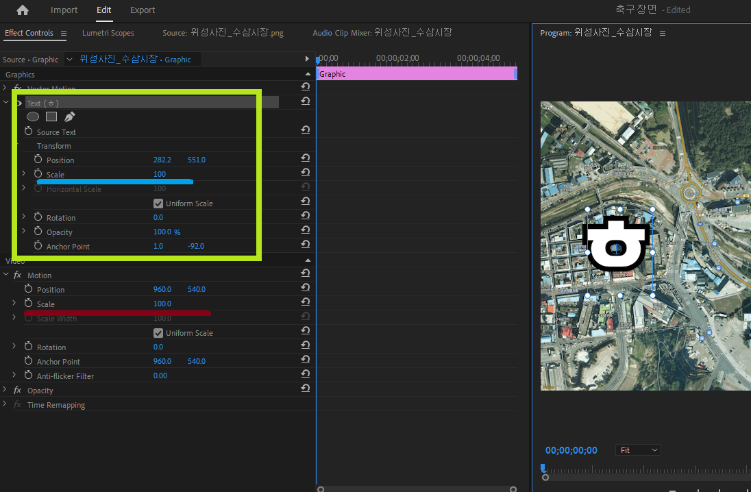The height and width of the screenshot is (492, 751).
Task: Click the Program timecode 00;00;00;00
Action: point(571,450)
